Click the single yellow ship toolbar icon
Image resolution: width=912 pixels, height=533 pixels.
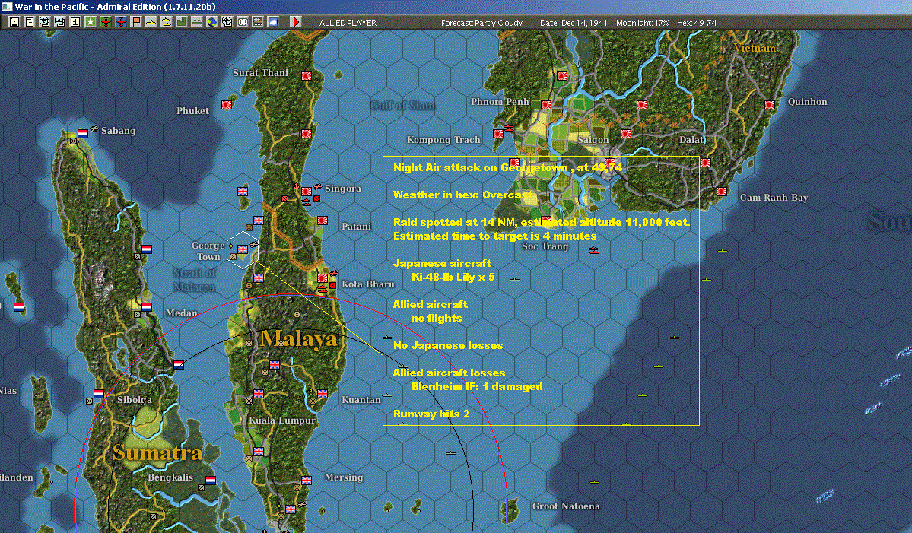click(151, 22)
